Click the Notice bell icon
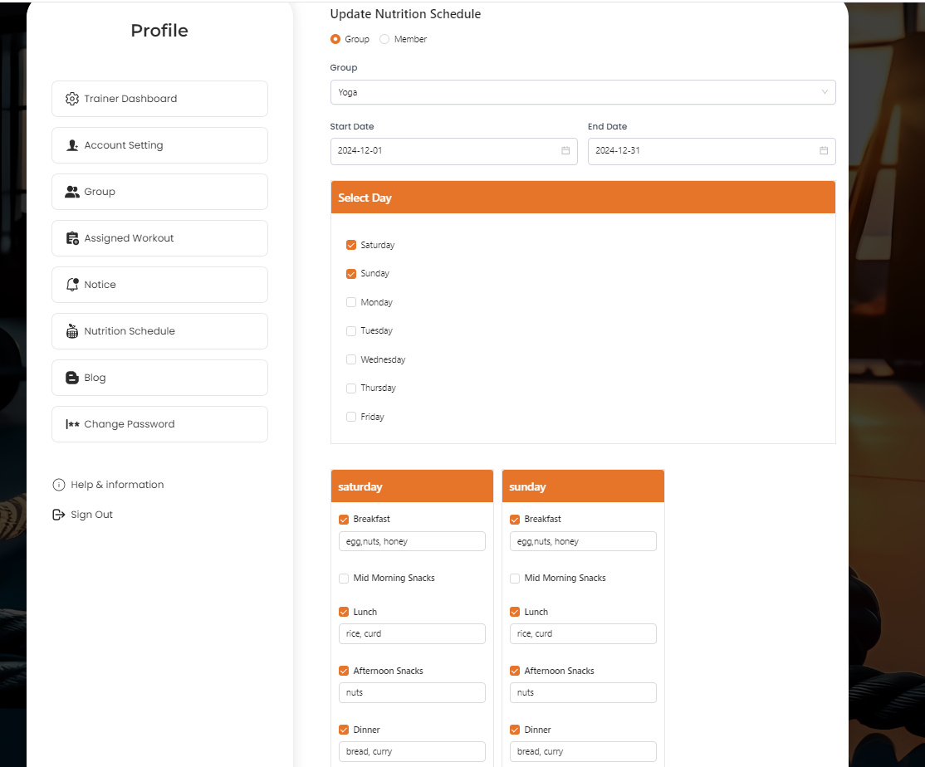Viewport: 925px width, 767px height. 72,285
